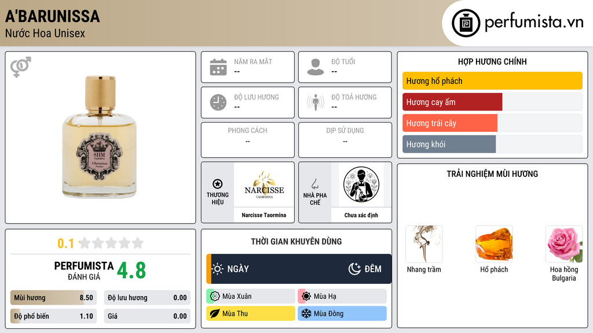Click the moon icon next to Đêm

coord(354,269)
